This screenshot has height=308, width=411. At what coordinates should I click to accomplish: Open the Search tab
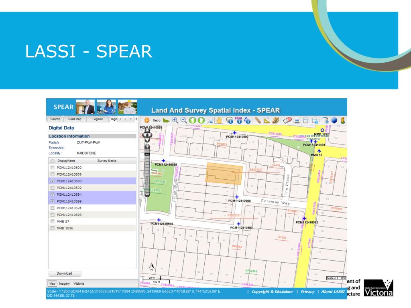[x=55, y=119]
